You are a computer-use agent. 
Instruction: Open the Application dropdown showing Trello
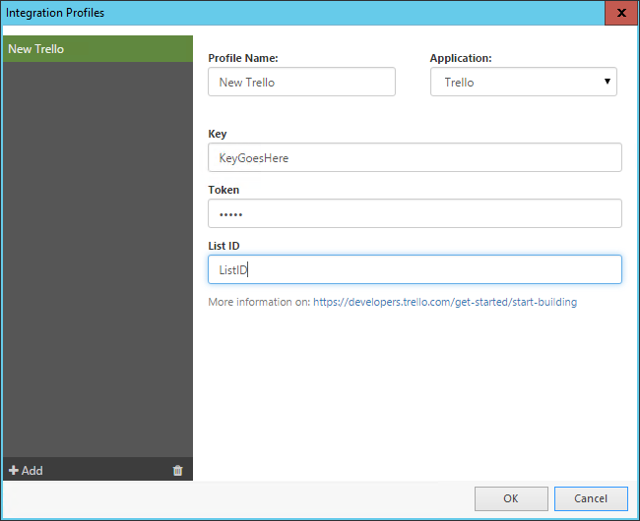pos(523,82)
